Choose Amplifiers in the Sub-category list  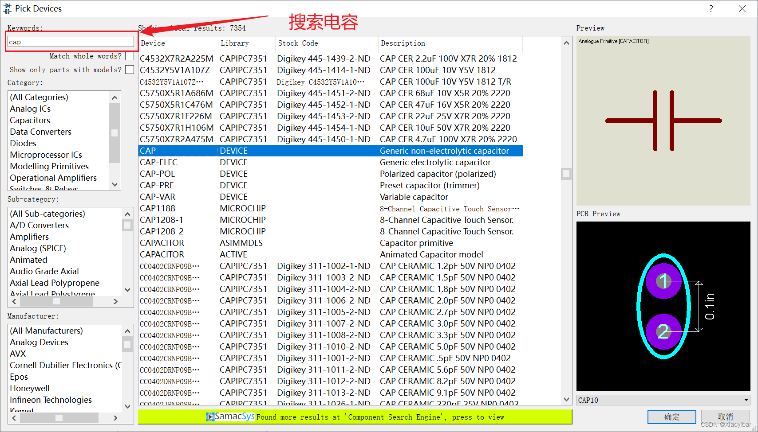tap(29, 237)
